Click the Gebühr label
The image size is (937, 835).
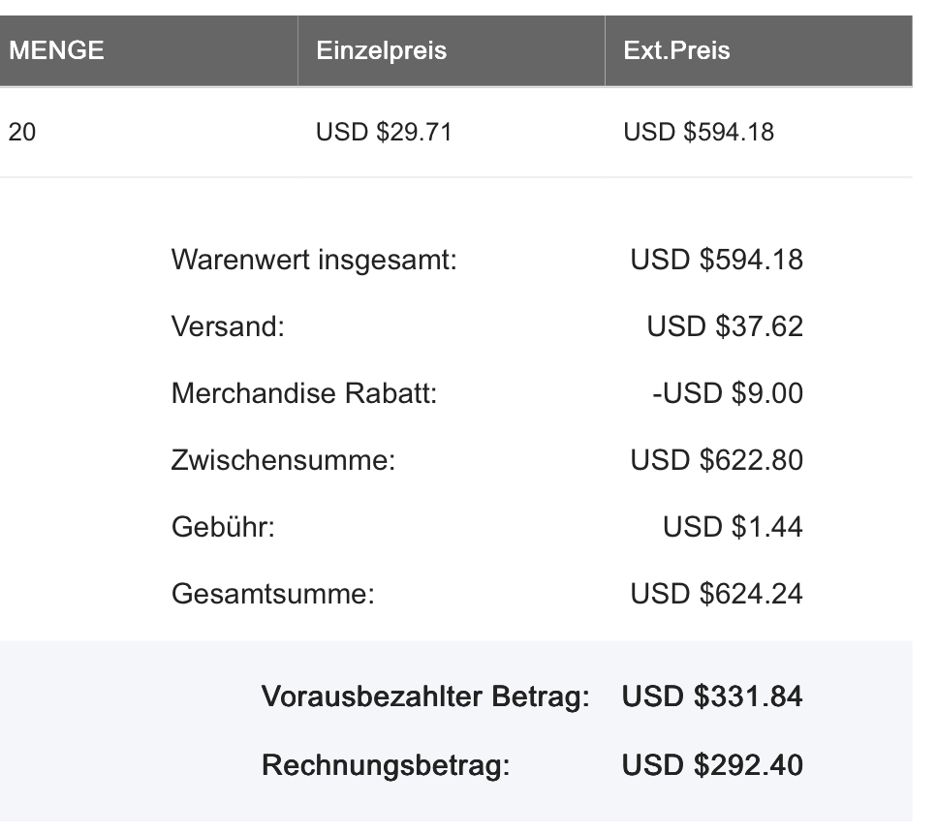223,527
